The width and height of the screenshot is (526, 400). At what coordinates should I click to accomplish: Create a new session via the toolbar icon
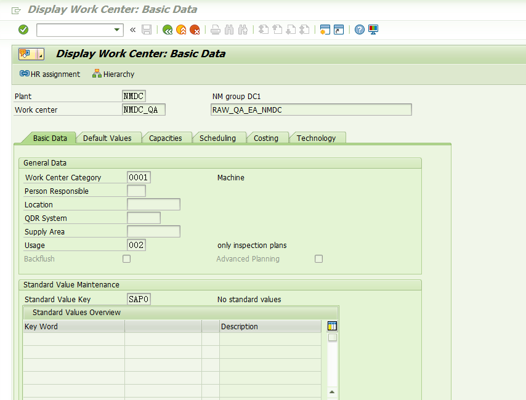(325, 30)
